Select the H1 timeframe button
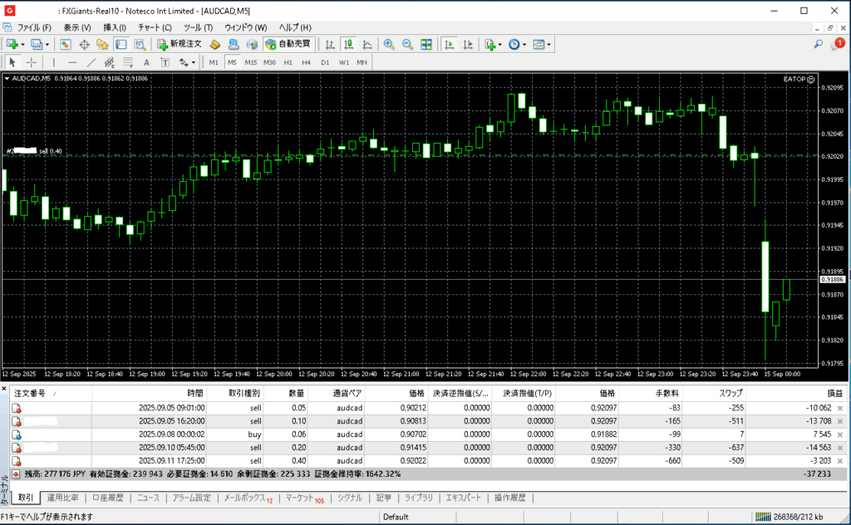The width and height of the screenshot is (851, 525). [x=288, y=62]
